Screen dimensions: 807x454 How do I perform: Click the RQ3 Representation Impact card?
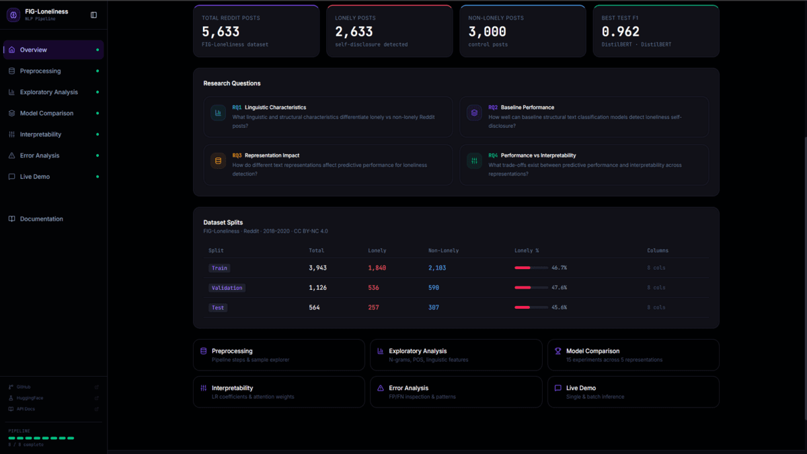(x=328, y=165)
